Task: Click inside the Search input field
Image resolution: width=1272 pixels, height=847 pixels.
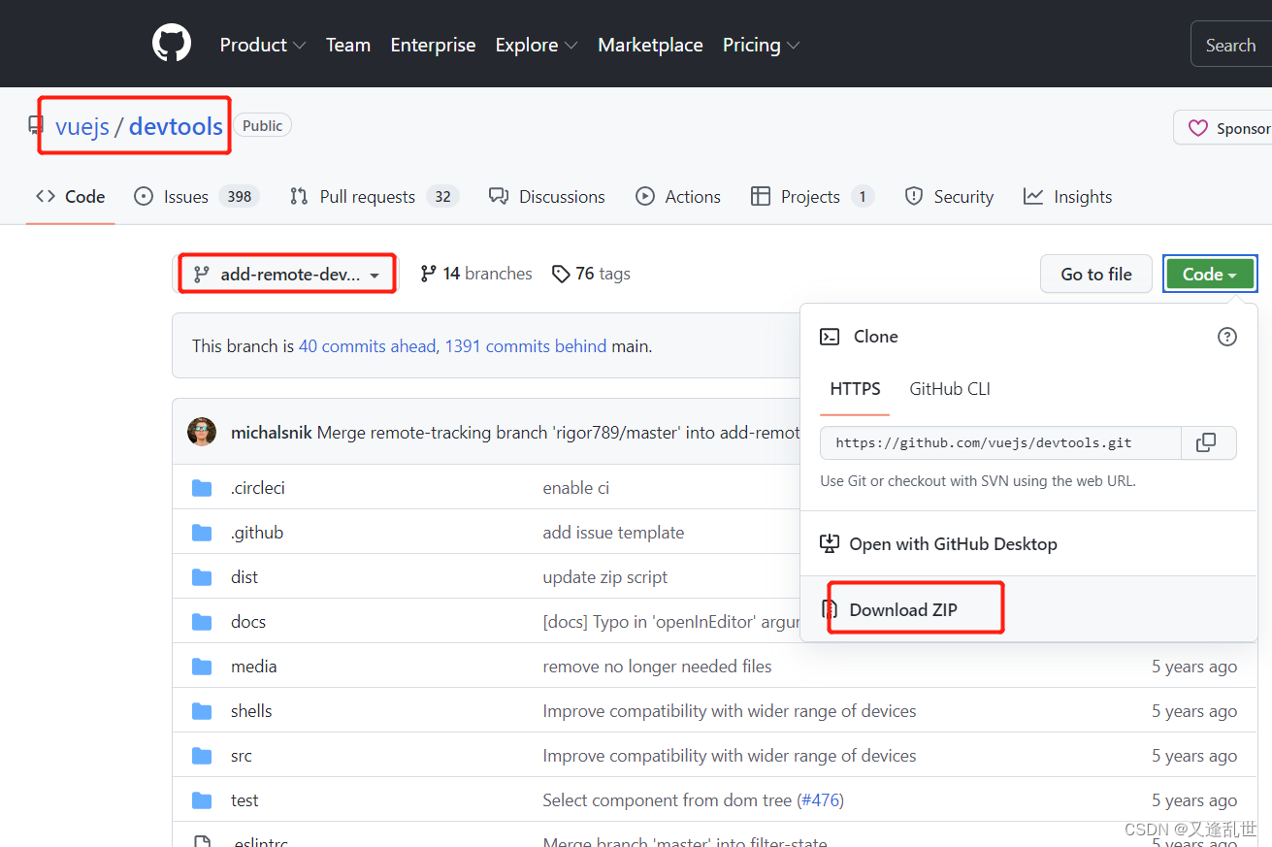Action: [x=1230, y=44]
